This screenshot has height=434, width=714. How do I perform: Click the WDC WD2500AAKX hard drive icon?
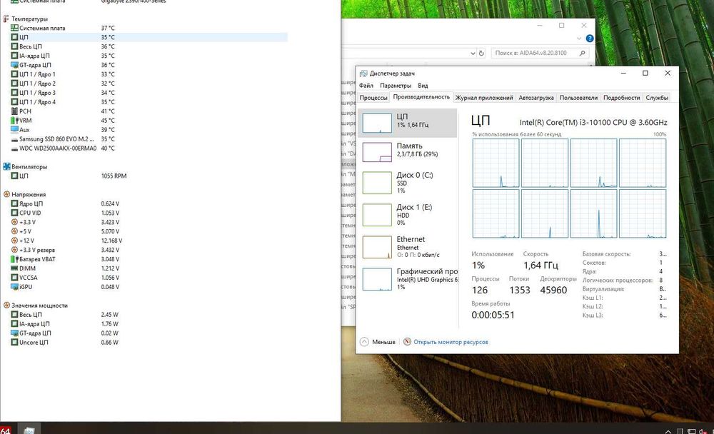click(x=14, y=148)
